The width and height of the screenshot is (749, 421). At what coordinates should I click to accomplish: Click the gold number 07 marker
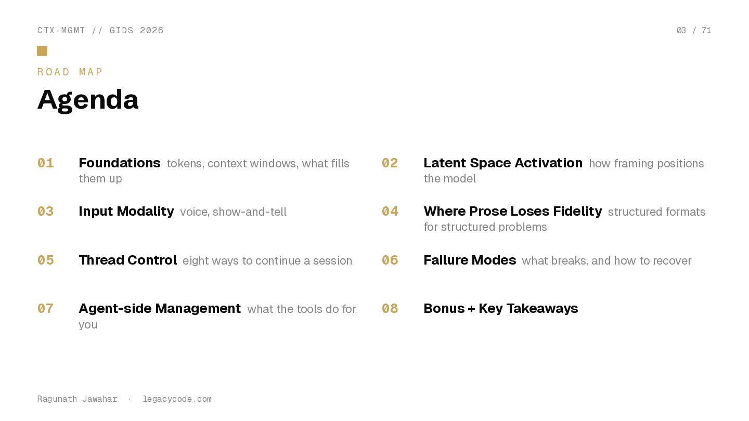coord(46,309)
